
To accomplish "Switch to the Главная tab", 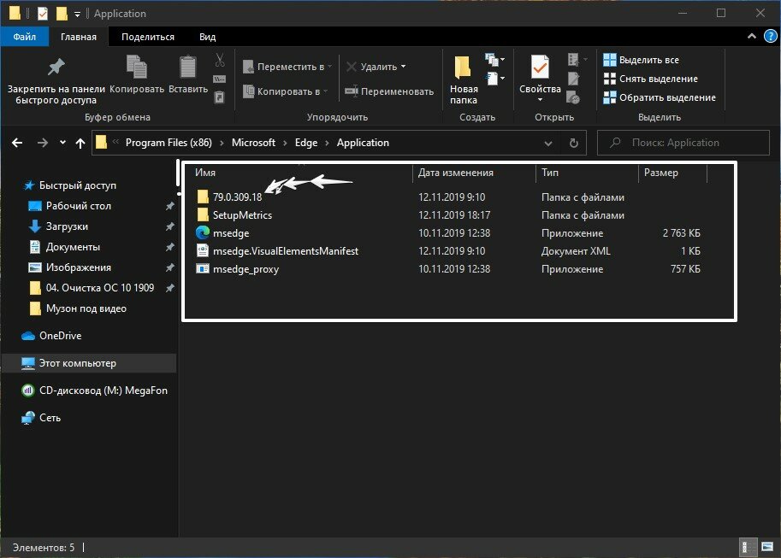I will (79, 37).
